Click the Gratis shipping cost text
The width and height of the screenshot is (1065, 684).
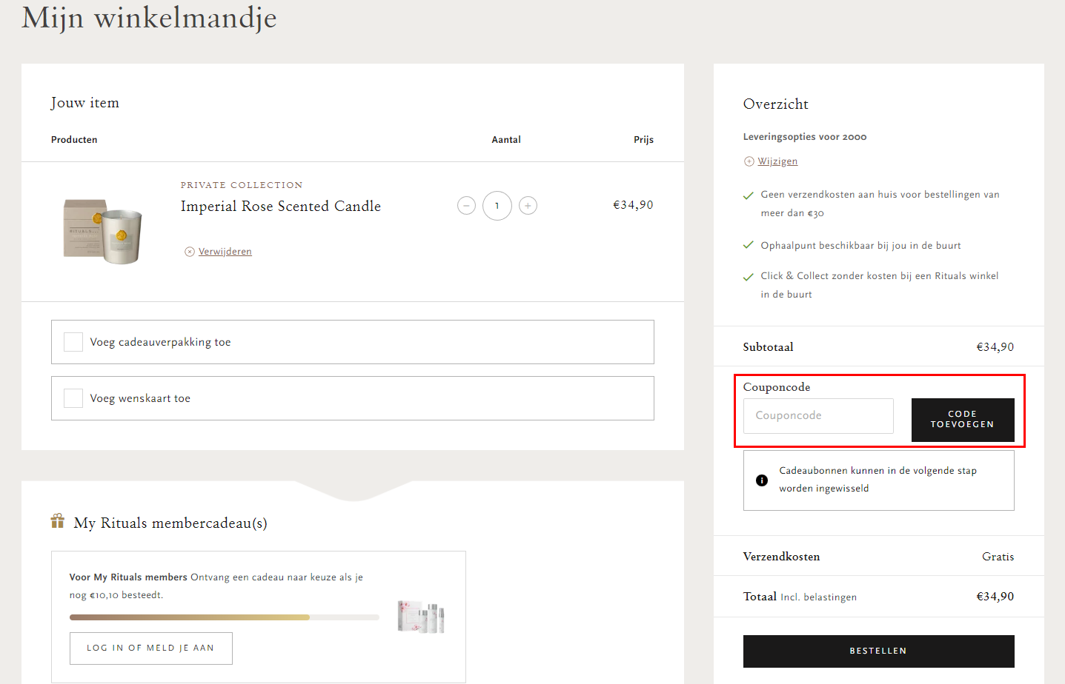(998, 557)
